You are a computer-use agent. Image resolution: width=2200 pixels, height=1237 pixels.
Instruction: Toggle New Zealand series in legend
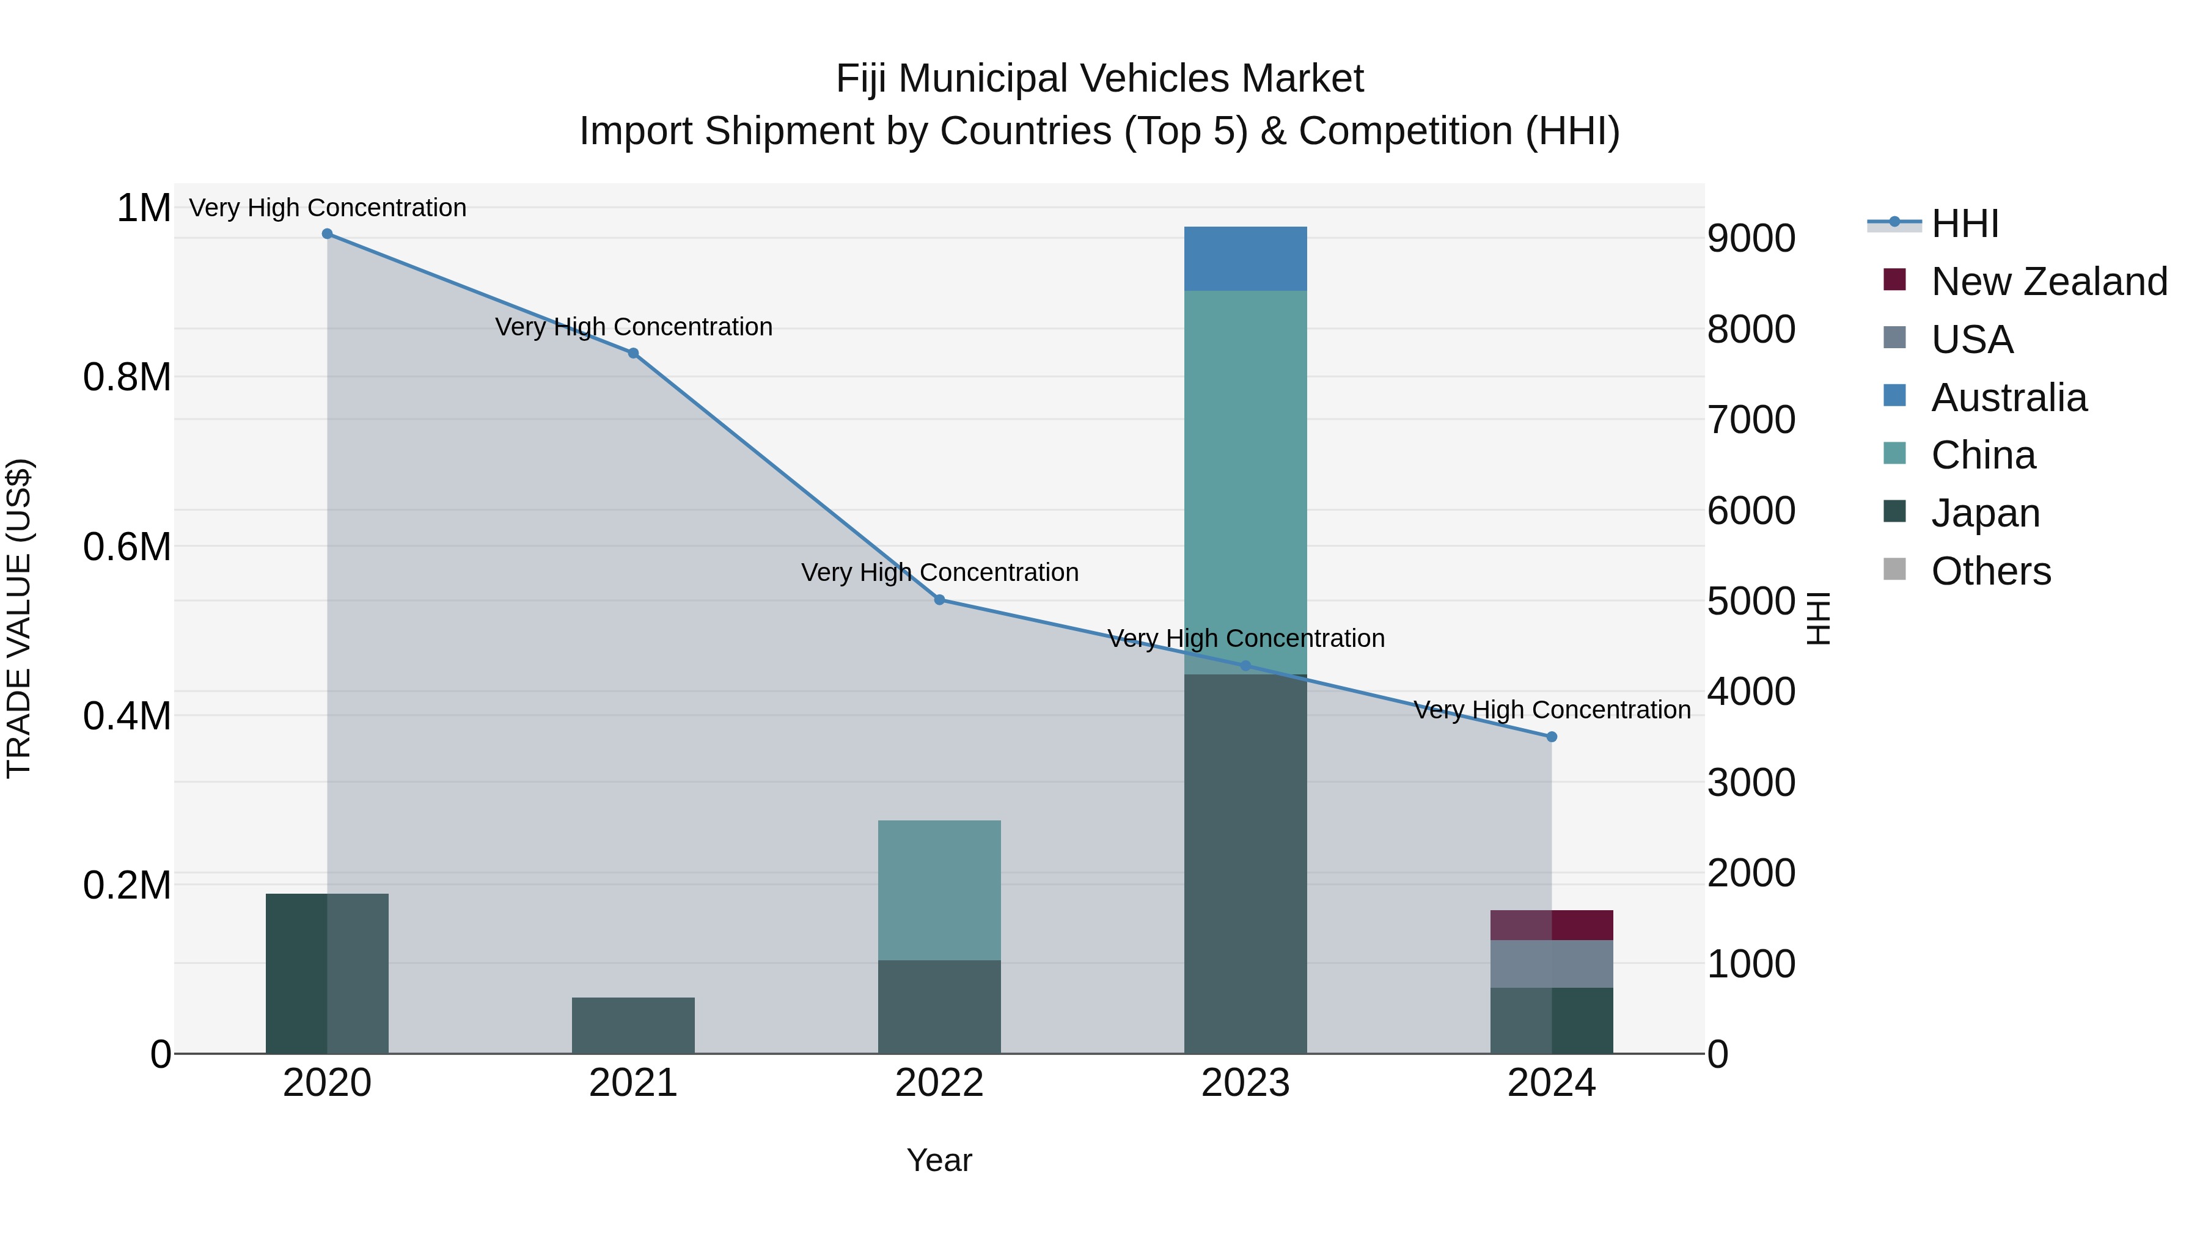point(2025,282)
